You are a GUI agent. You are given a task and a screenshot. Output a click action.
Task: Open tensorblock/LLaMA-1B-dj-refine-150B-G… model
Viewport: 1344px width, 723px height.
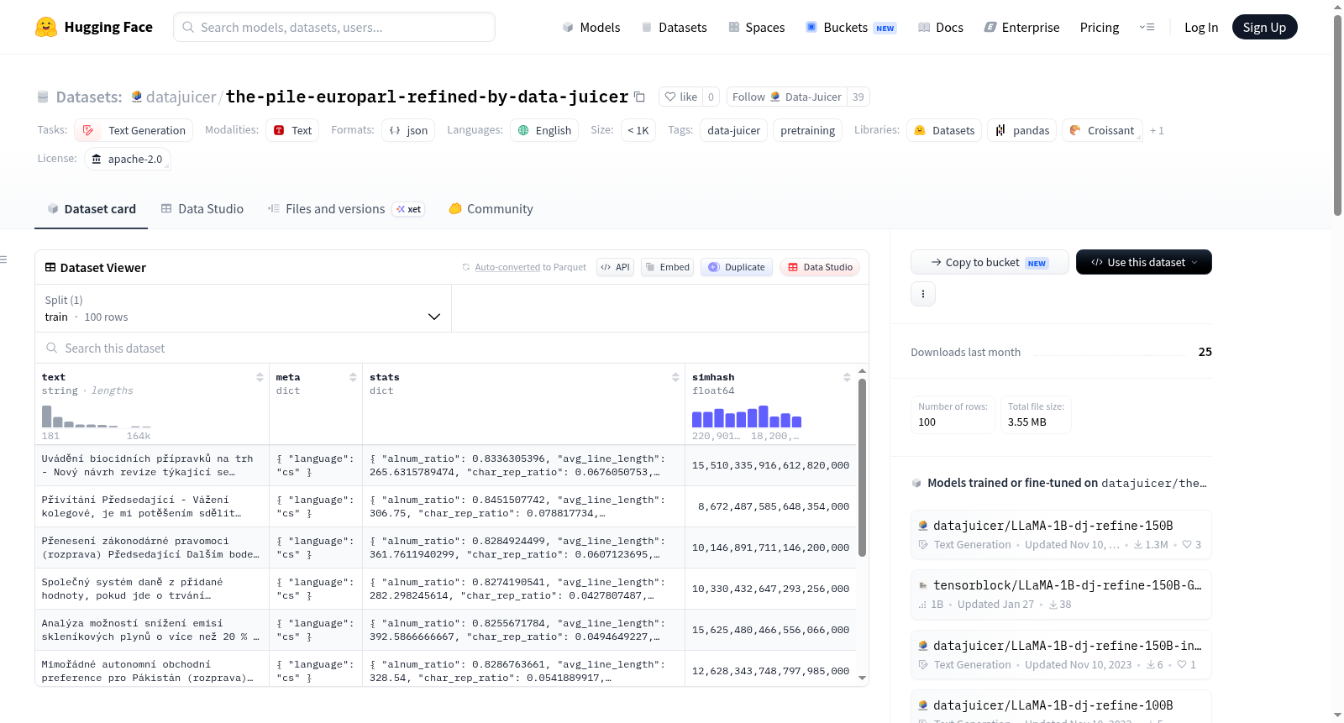point(1061,594)
